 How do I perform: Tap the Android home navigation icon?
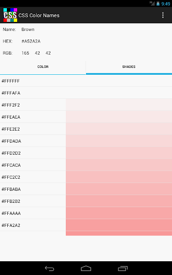[86, 268]
